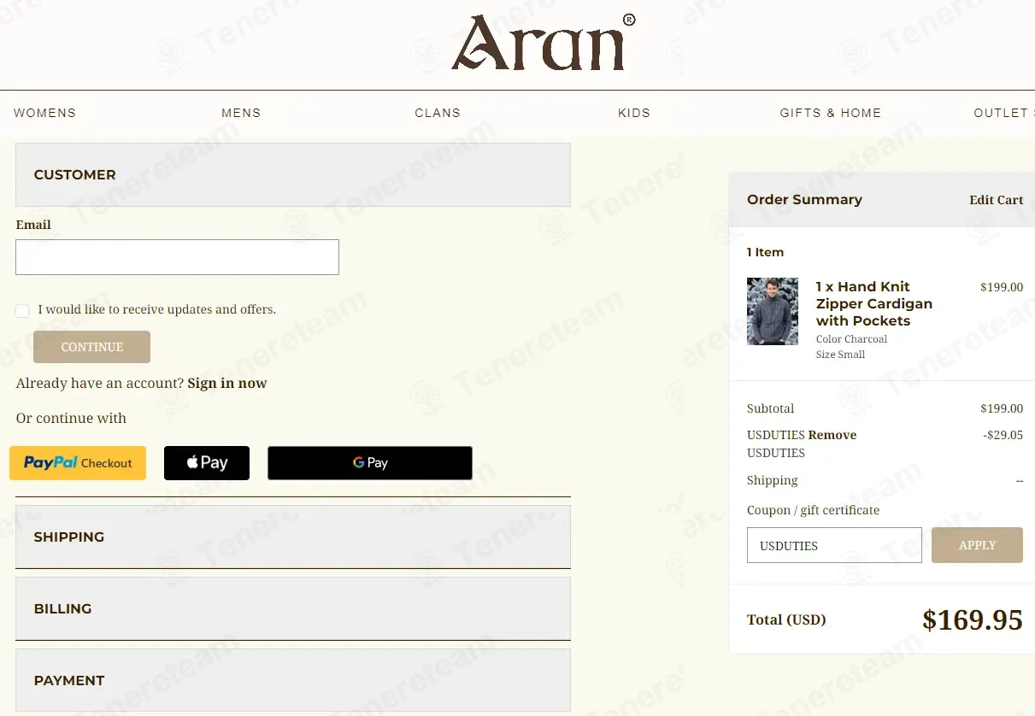
Task: Select the $169.95 total amount
Action: (973, 619)
